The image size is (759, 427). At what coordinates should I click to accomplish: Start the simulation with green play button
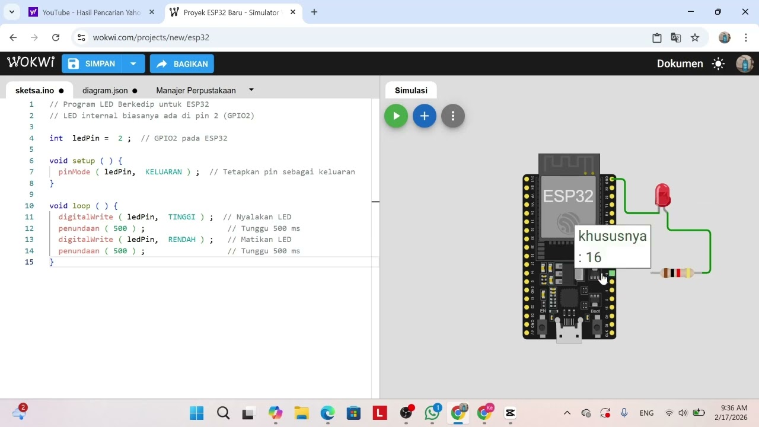coord(396,116)
